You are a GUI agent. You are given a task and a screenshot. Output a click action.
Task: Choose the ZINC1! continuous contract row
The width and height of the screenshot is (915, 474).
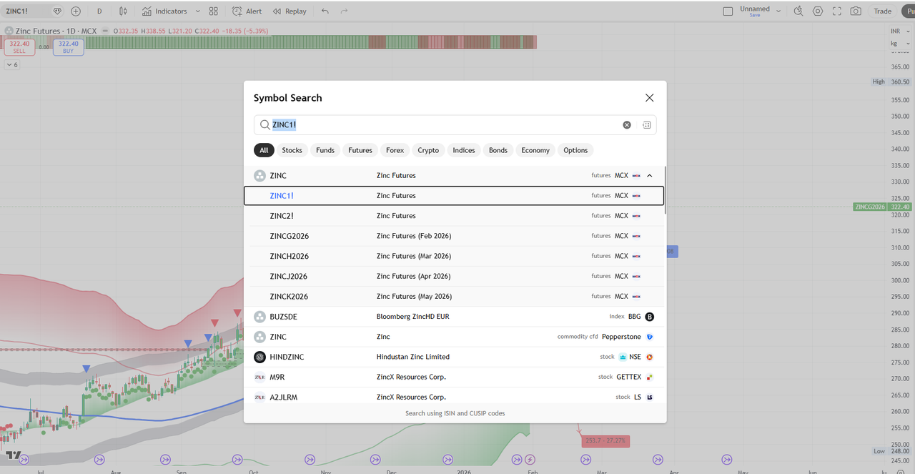coord(454,195)
